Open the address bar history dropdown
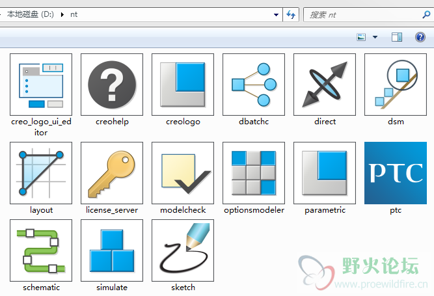This screenshot has height=296, width=434. click(x=276, y=15)
